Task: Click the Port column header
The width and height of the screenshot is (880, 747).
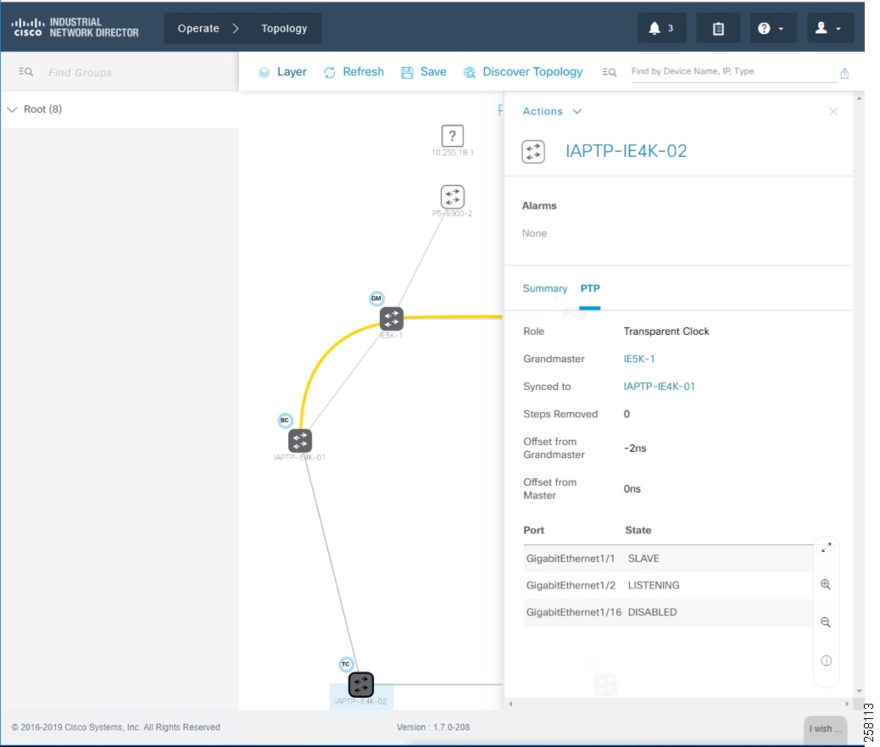Action: [x=534, y=530]
